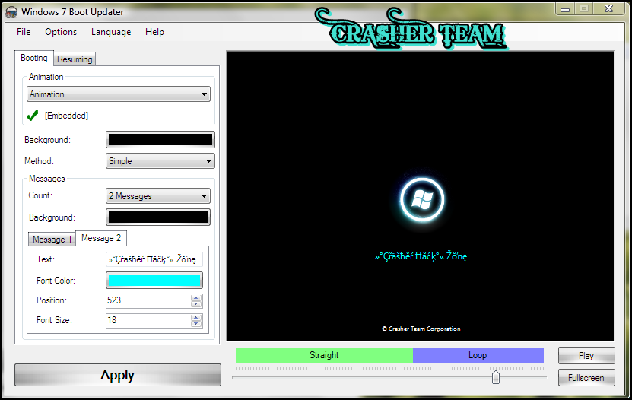Click the Windows logo in boot preview
The image size is (632, 400).
(x=422, y=200)
